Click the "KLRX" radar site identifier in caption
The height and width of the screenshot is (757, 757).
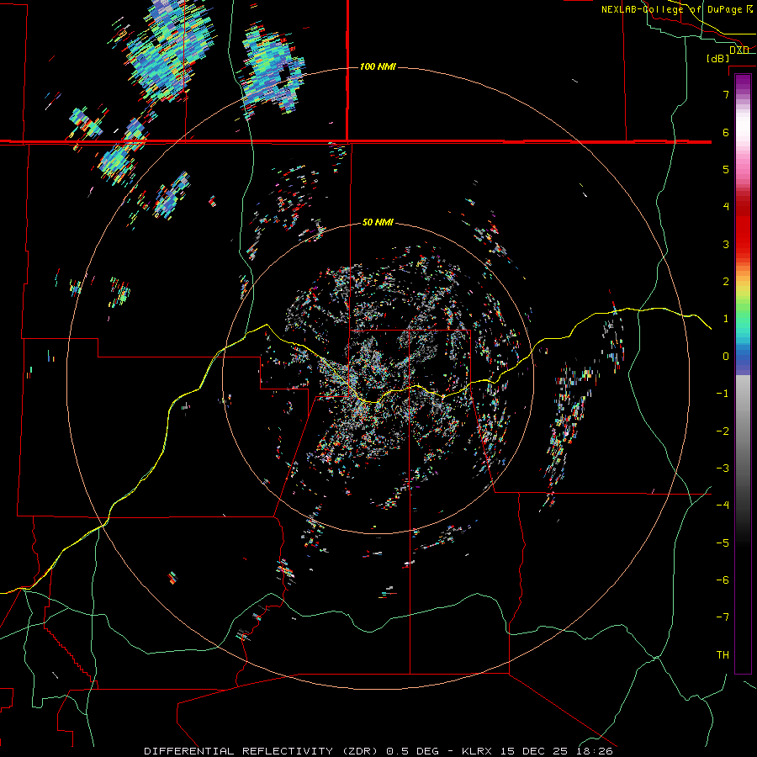(x=477, y=751)
